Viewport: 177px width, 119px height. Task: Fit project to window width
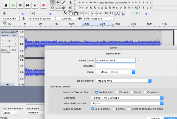[122, 13]
